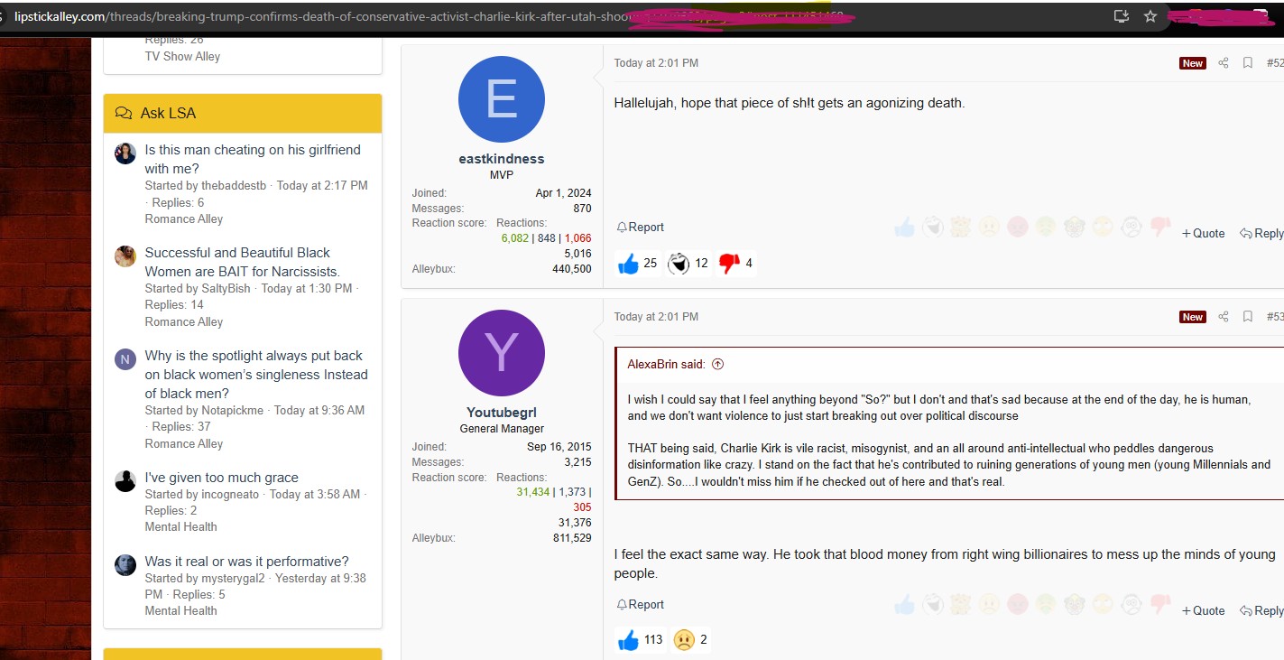Open the TV Show Alley forum link
This screenshot has width=1284, height=660.
tap(182, 56)
